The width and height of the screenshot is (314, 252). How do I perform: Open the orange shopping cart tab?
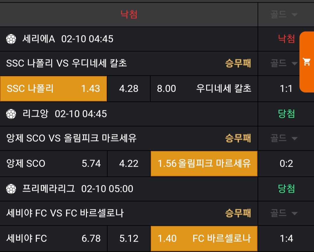pos(307,62)
